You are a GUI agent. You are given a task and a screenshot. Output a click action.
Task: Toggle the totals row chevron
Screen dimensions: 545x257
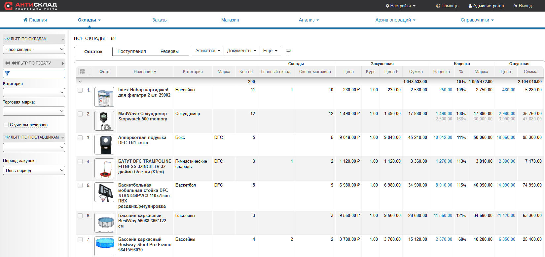point(80,81)
